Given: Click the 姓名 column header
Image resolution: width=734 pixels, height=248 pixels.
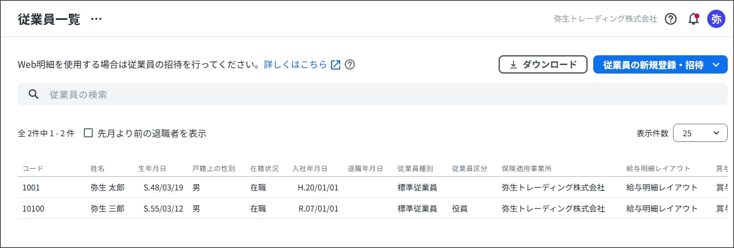Looking at the screenshot, I should [97, 169].
